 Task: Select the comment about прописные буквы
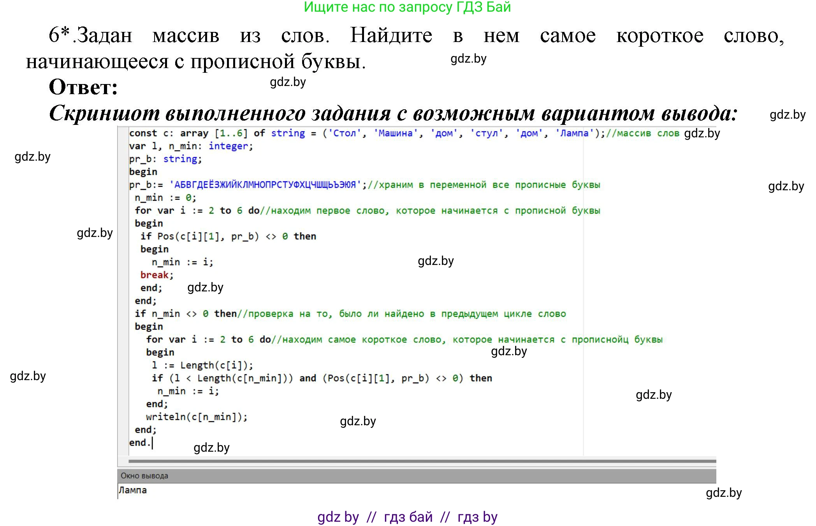(487, 184)
